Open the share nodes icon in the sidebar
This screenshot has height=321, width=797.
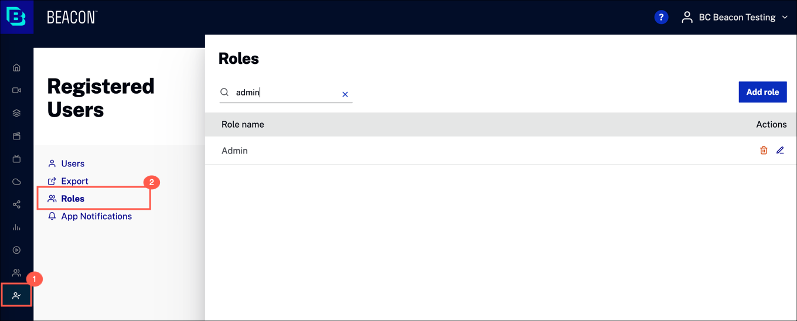[16, 204]
